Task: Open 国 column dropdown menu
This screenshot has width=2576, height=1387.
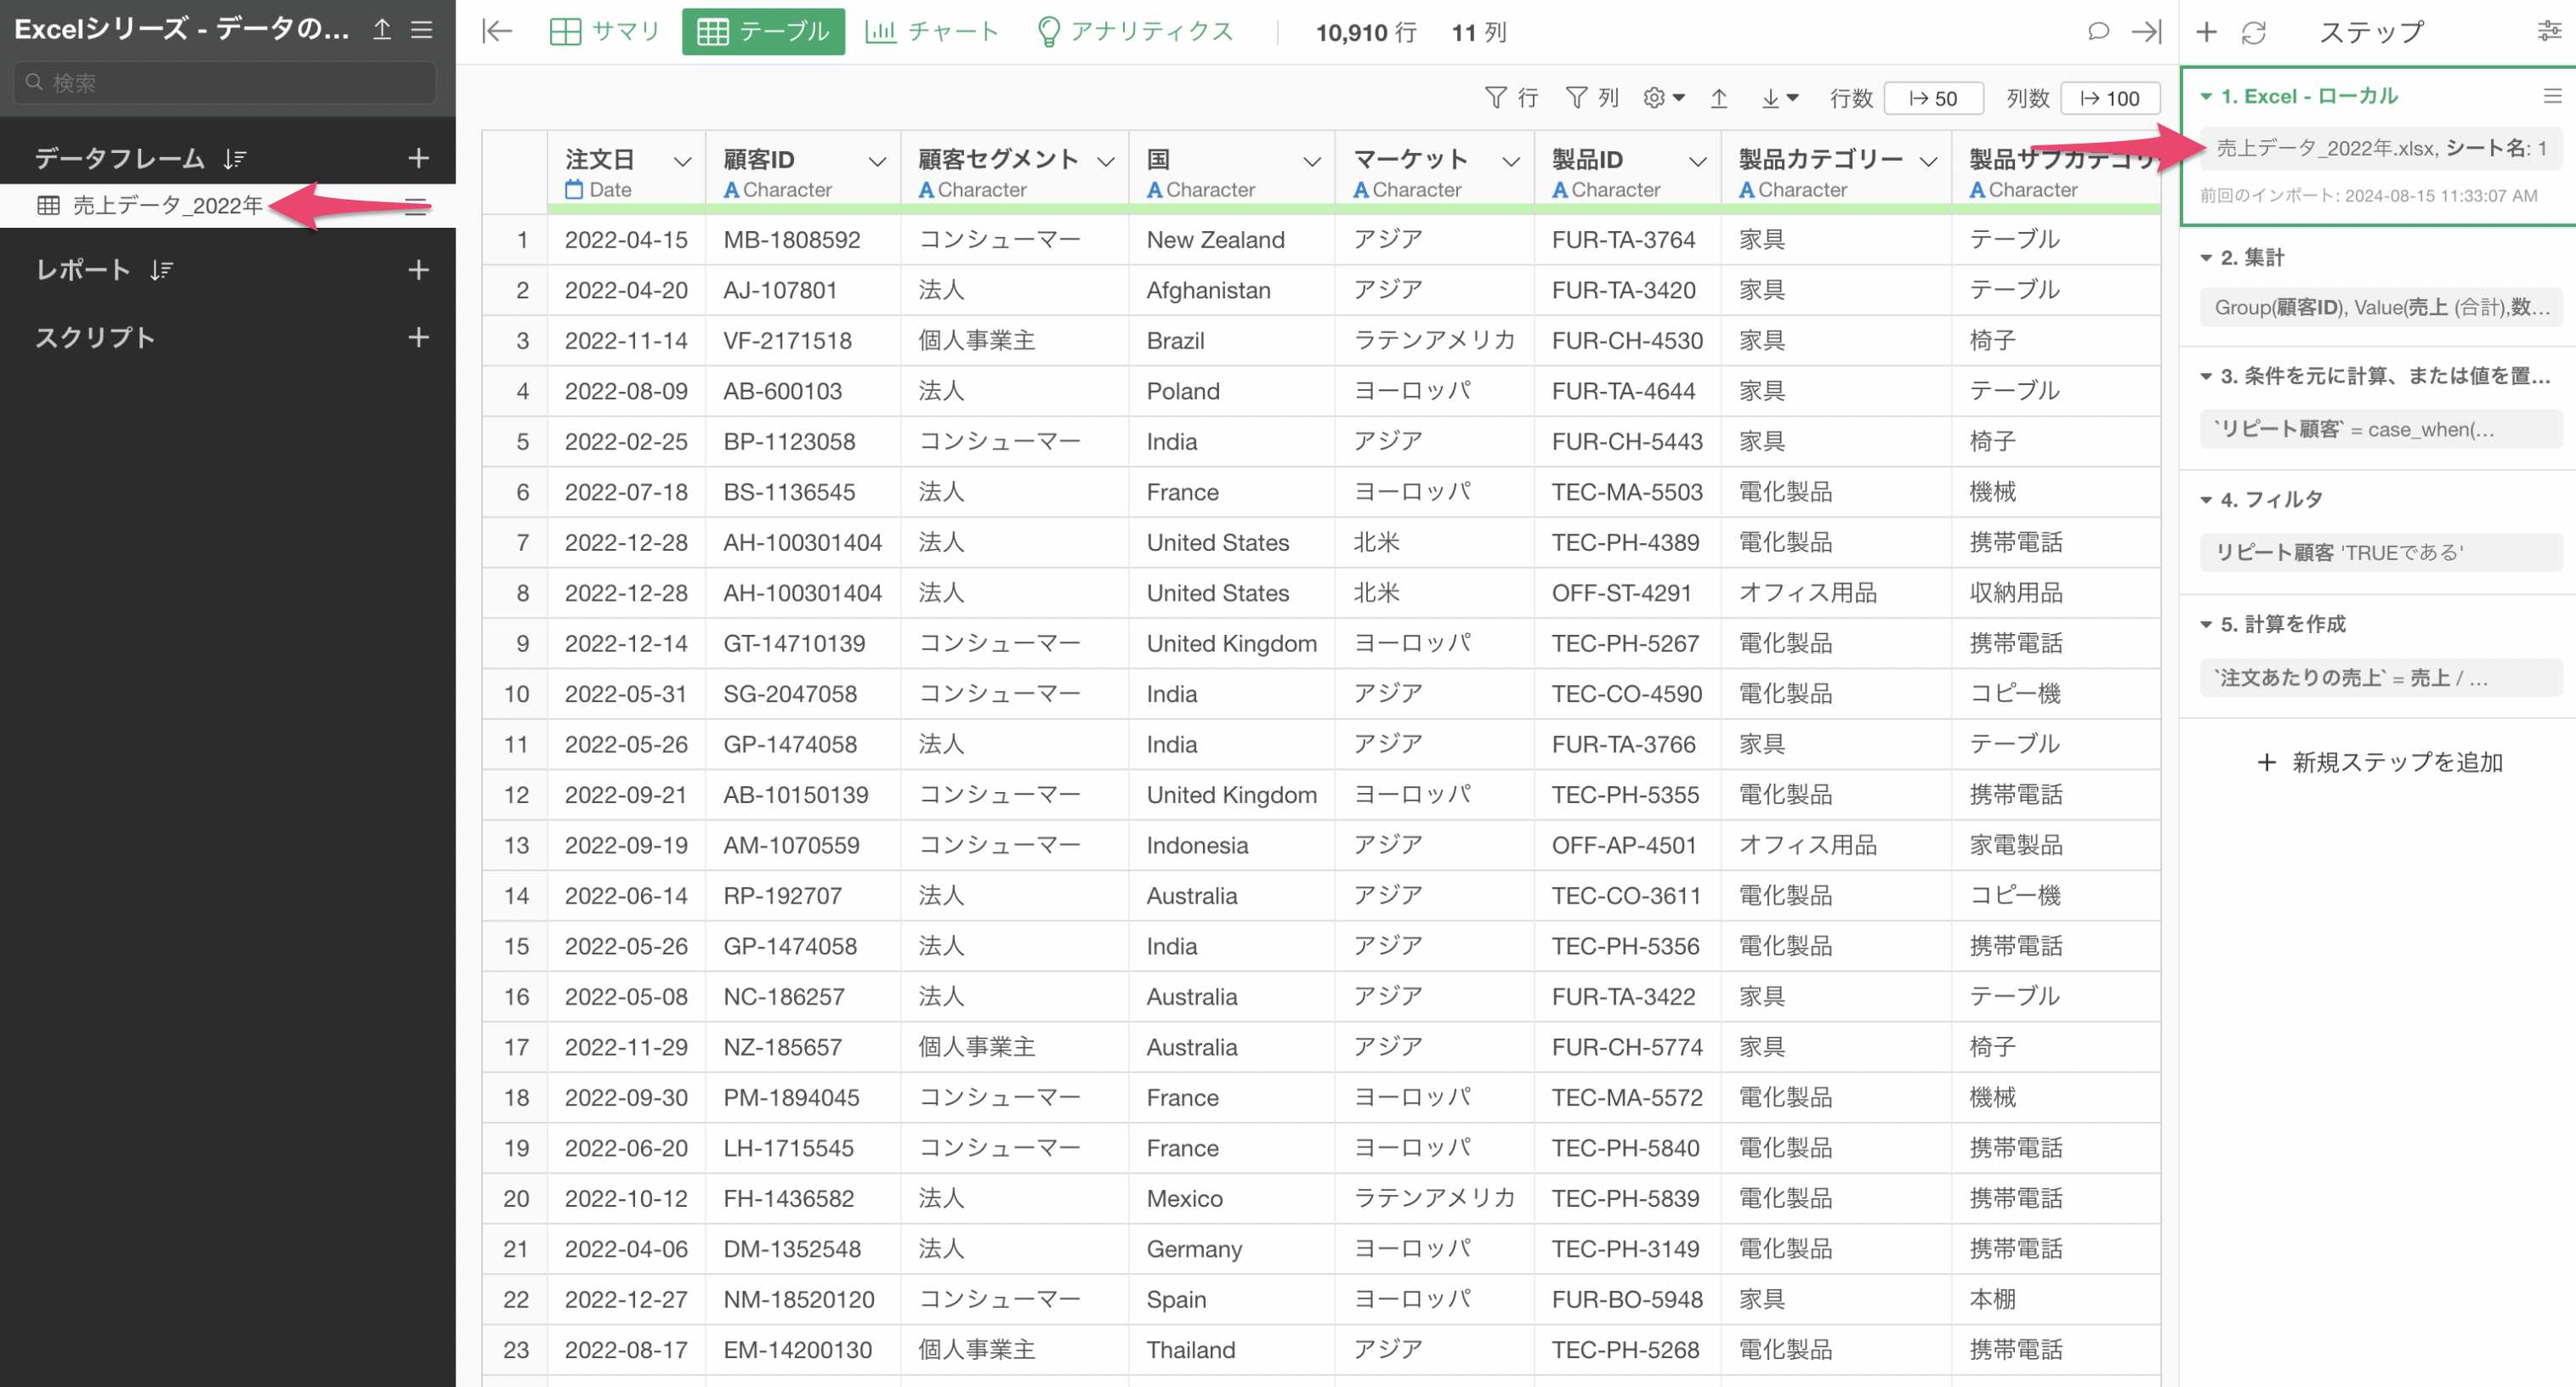Action: (1311, 161)
